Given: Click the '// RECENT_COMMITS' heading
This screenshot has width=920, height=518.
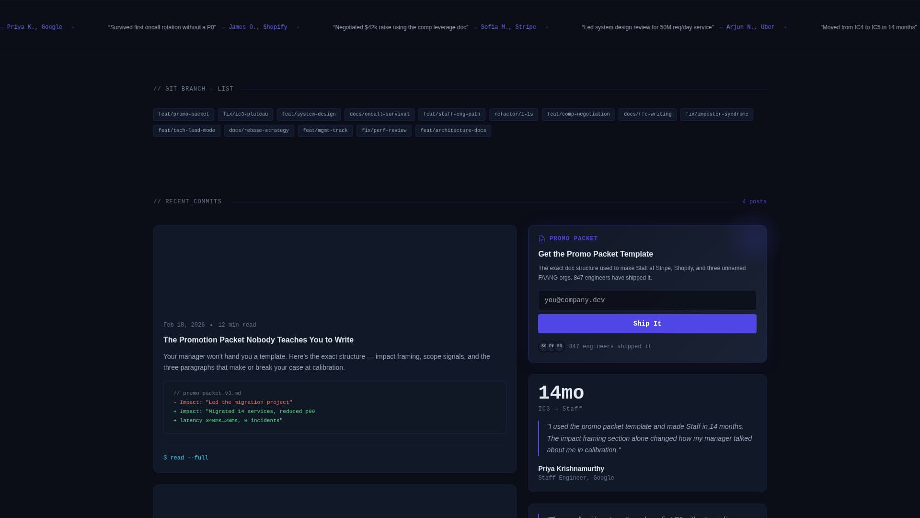Looking at the screenshot, I should (187, 202).
